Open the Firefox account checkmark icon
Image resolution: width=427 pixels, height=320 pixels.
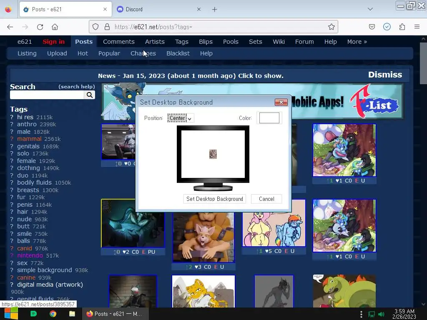pyautogui.click(x=387, y=27)
